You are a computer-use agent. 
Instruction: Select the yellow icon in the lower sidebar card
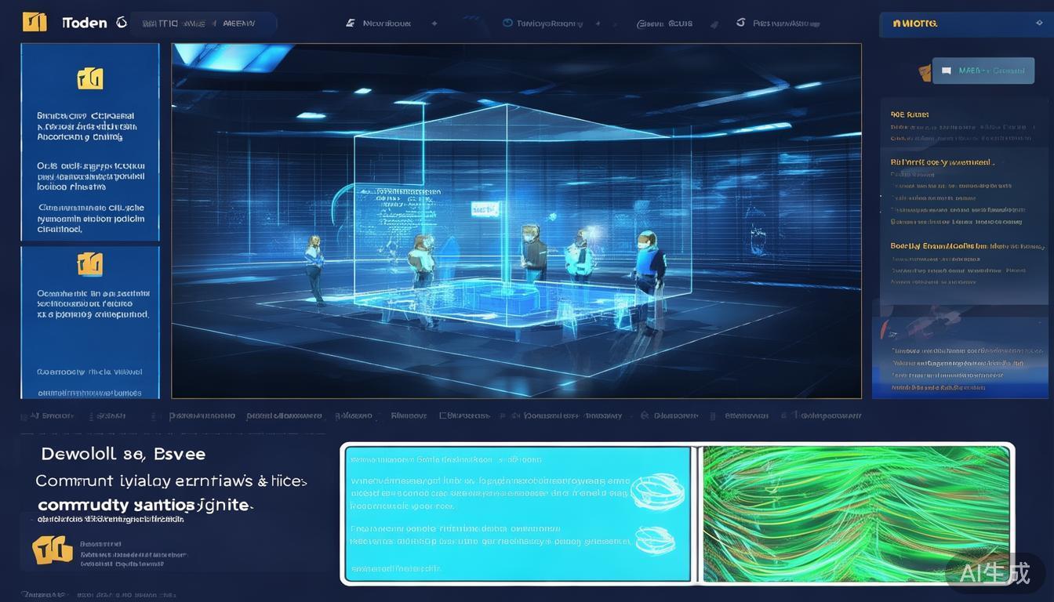click(90, 264)
